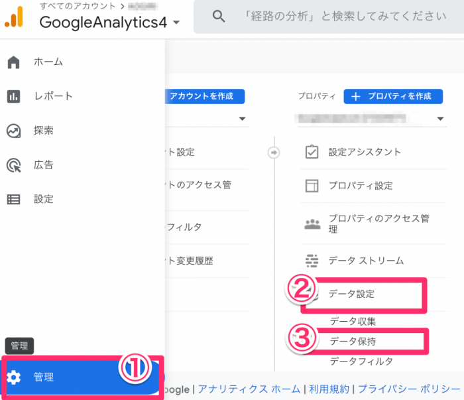Click the Data Streams icon
This screenshot has height=400, width=464.
pos(312,261)
